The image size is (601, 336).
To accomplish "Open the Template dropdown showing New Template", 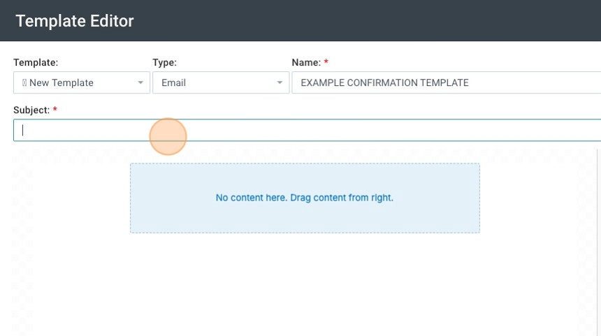I will [x=77, y=83].
